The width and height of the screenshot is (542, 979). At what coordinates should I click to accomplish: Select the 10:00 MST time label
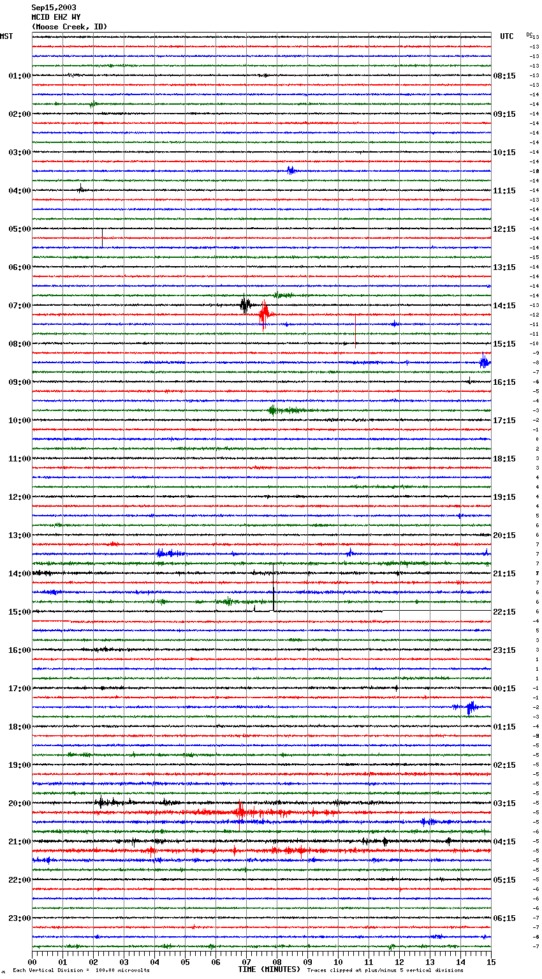coord(20,421)
